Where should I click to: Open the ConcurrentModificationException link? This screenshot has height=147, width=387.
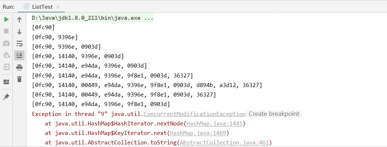click(x=195, y=114)
